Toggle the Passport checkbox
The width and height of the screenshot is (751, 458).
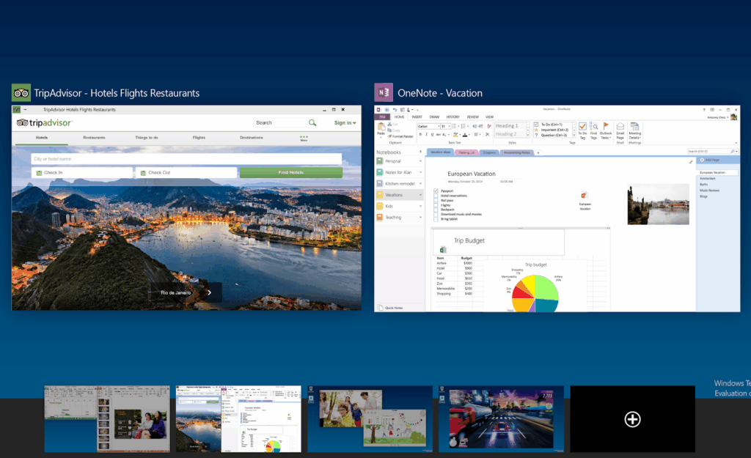pos(436,191)
